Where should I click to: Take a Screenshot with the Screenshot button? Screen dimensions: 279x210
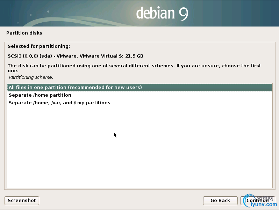tap(22, 201)
